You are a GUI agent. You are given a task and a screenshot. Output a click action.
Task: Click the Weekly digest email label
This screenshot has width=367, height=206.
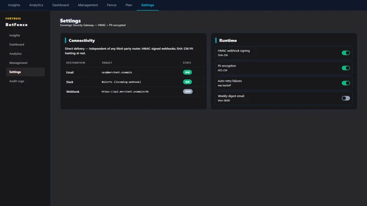coord(231,96)
